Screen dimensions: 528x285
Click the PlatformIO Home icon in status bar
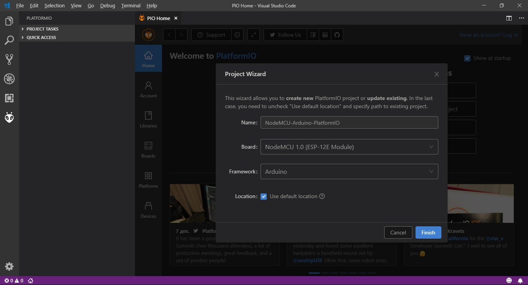pos(31,281)
